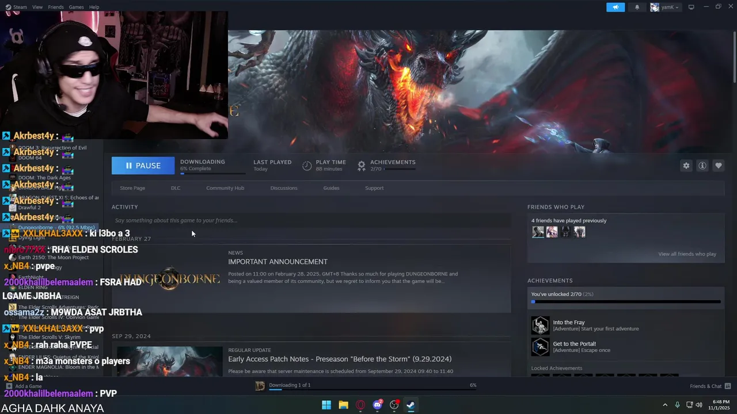Click 4 friends have played previously text
Image resolution: width=737 pixels, height=414 pixels.
(x=569, y=220)
